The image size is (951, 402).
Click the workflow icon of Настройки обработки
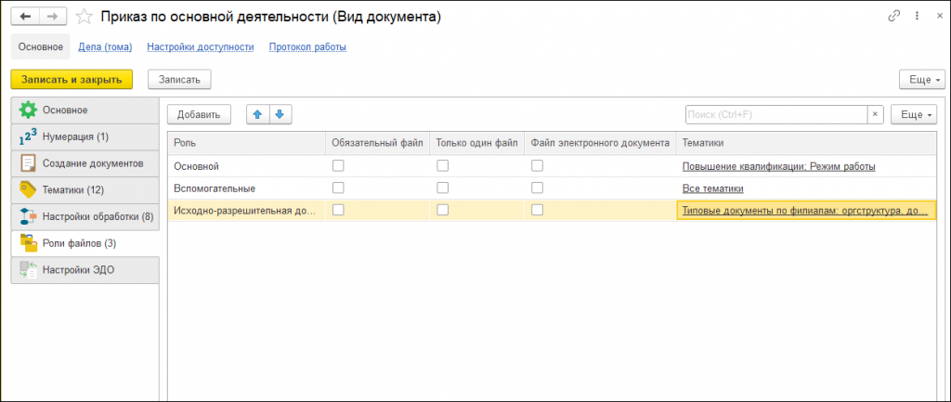pyautogui.click(x=27, y=216)
